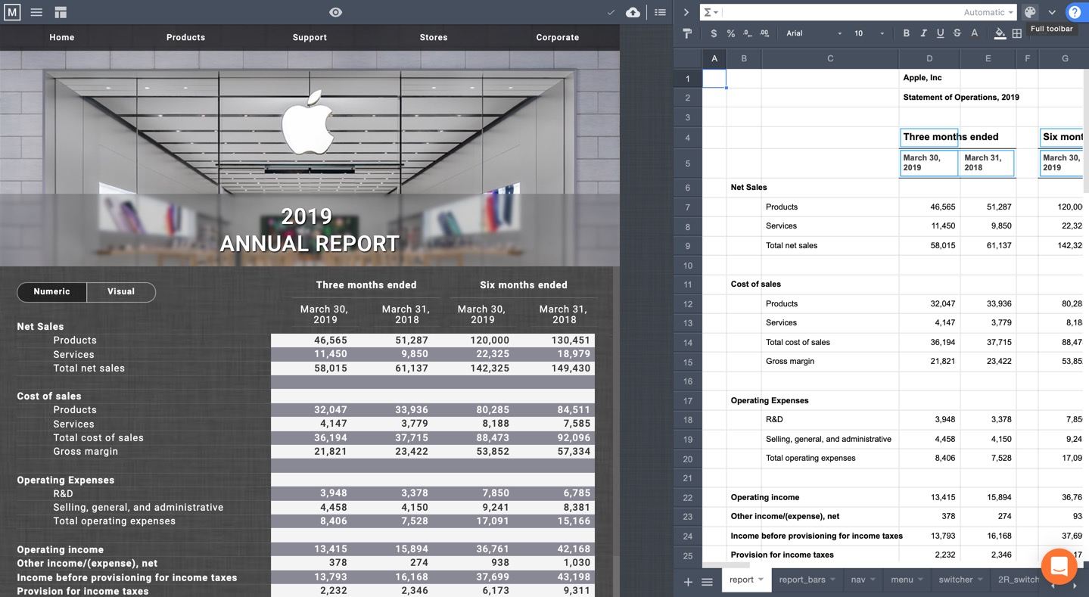Toggle italic formatting
This screenshot has height=597, width=1089.
923,33
